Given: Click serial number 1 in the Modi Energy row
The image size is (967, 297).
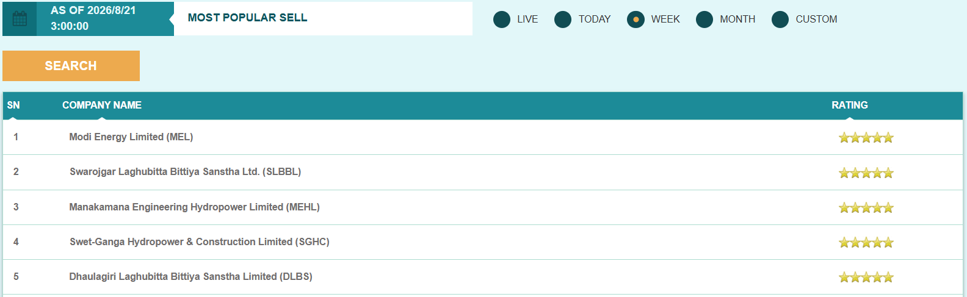Looking at the screenshot, I should point(16,137).
